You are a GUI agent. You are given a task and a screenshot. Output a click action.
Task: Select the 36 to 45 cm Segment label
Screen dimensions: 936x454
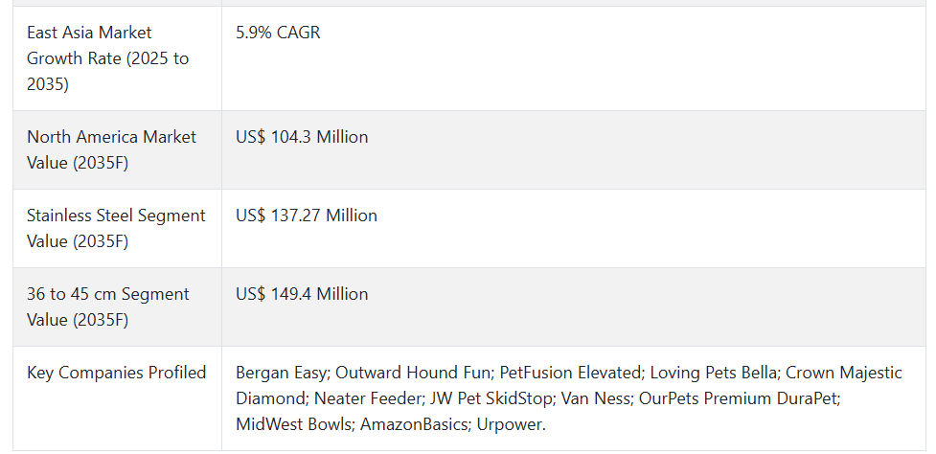click(107, 306)
